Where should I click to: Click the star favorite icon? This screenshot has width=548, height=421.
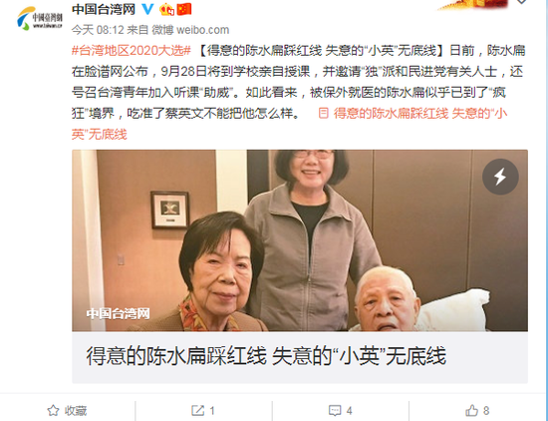[x=53, y=410]
